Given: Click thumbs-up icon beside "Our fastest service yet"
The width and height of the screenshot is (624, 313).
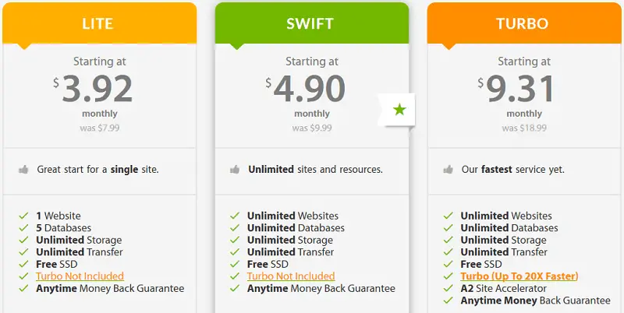Looking at the screenshot, I should tap(448, 170).
